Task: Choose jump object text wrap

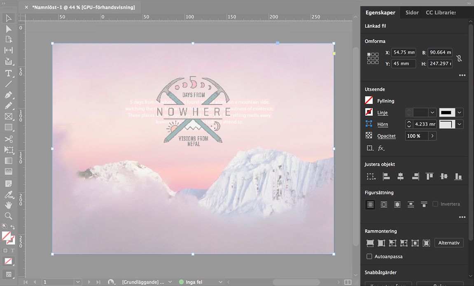Action: coord(411,205)
